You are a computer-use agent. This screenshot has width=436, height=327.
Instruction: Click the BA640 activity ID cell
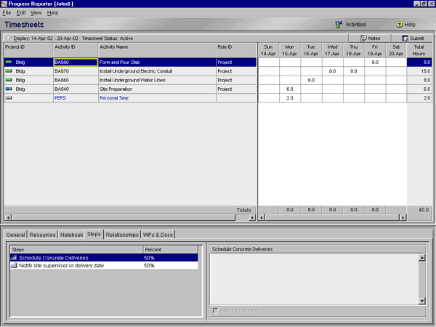click(x=76, y=89)
